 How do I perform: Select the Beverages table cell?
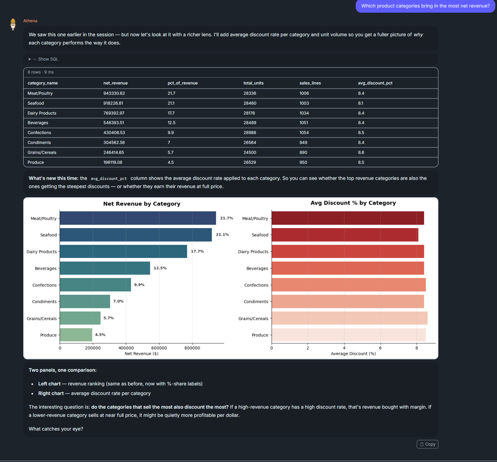click(x=38, y=123)
